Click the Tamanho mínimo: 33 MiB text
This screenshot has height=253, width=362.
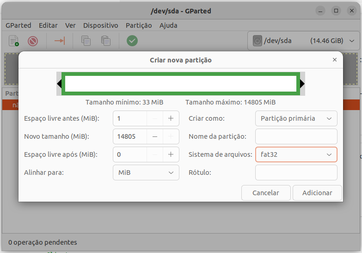point(124,102)
